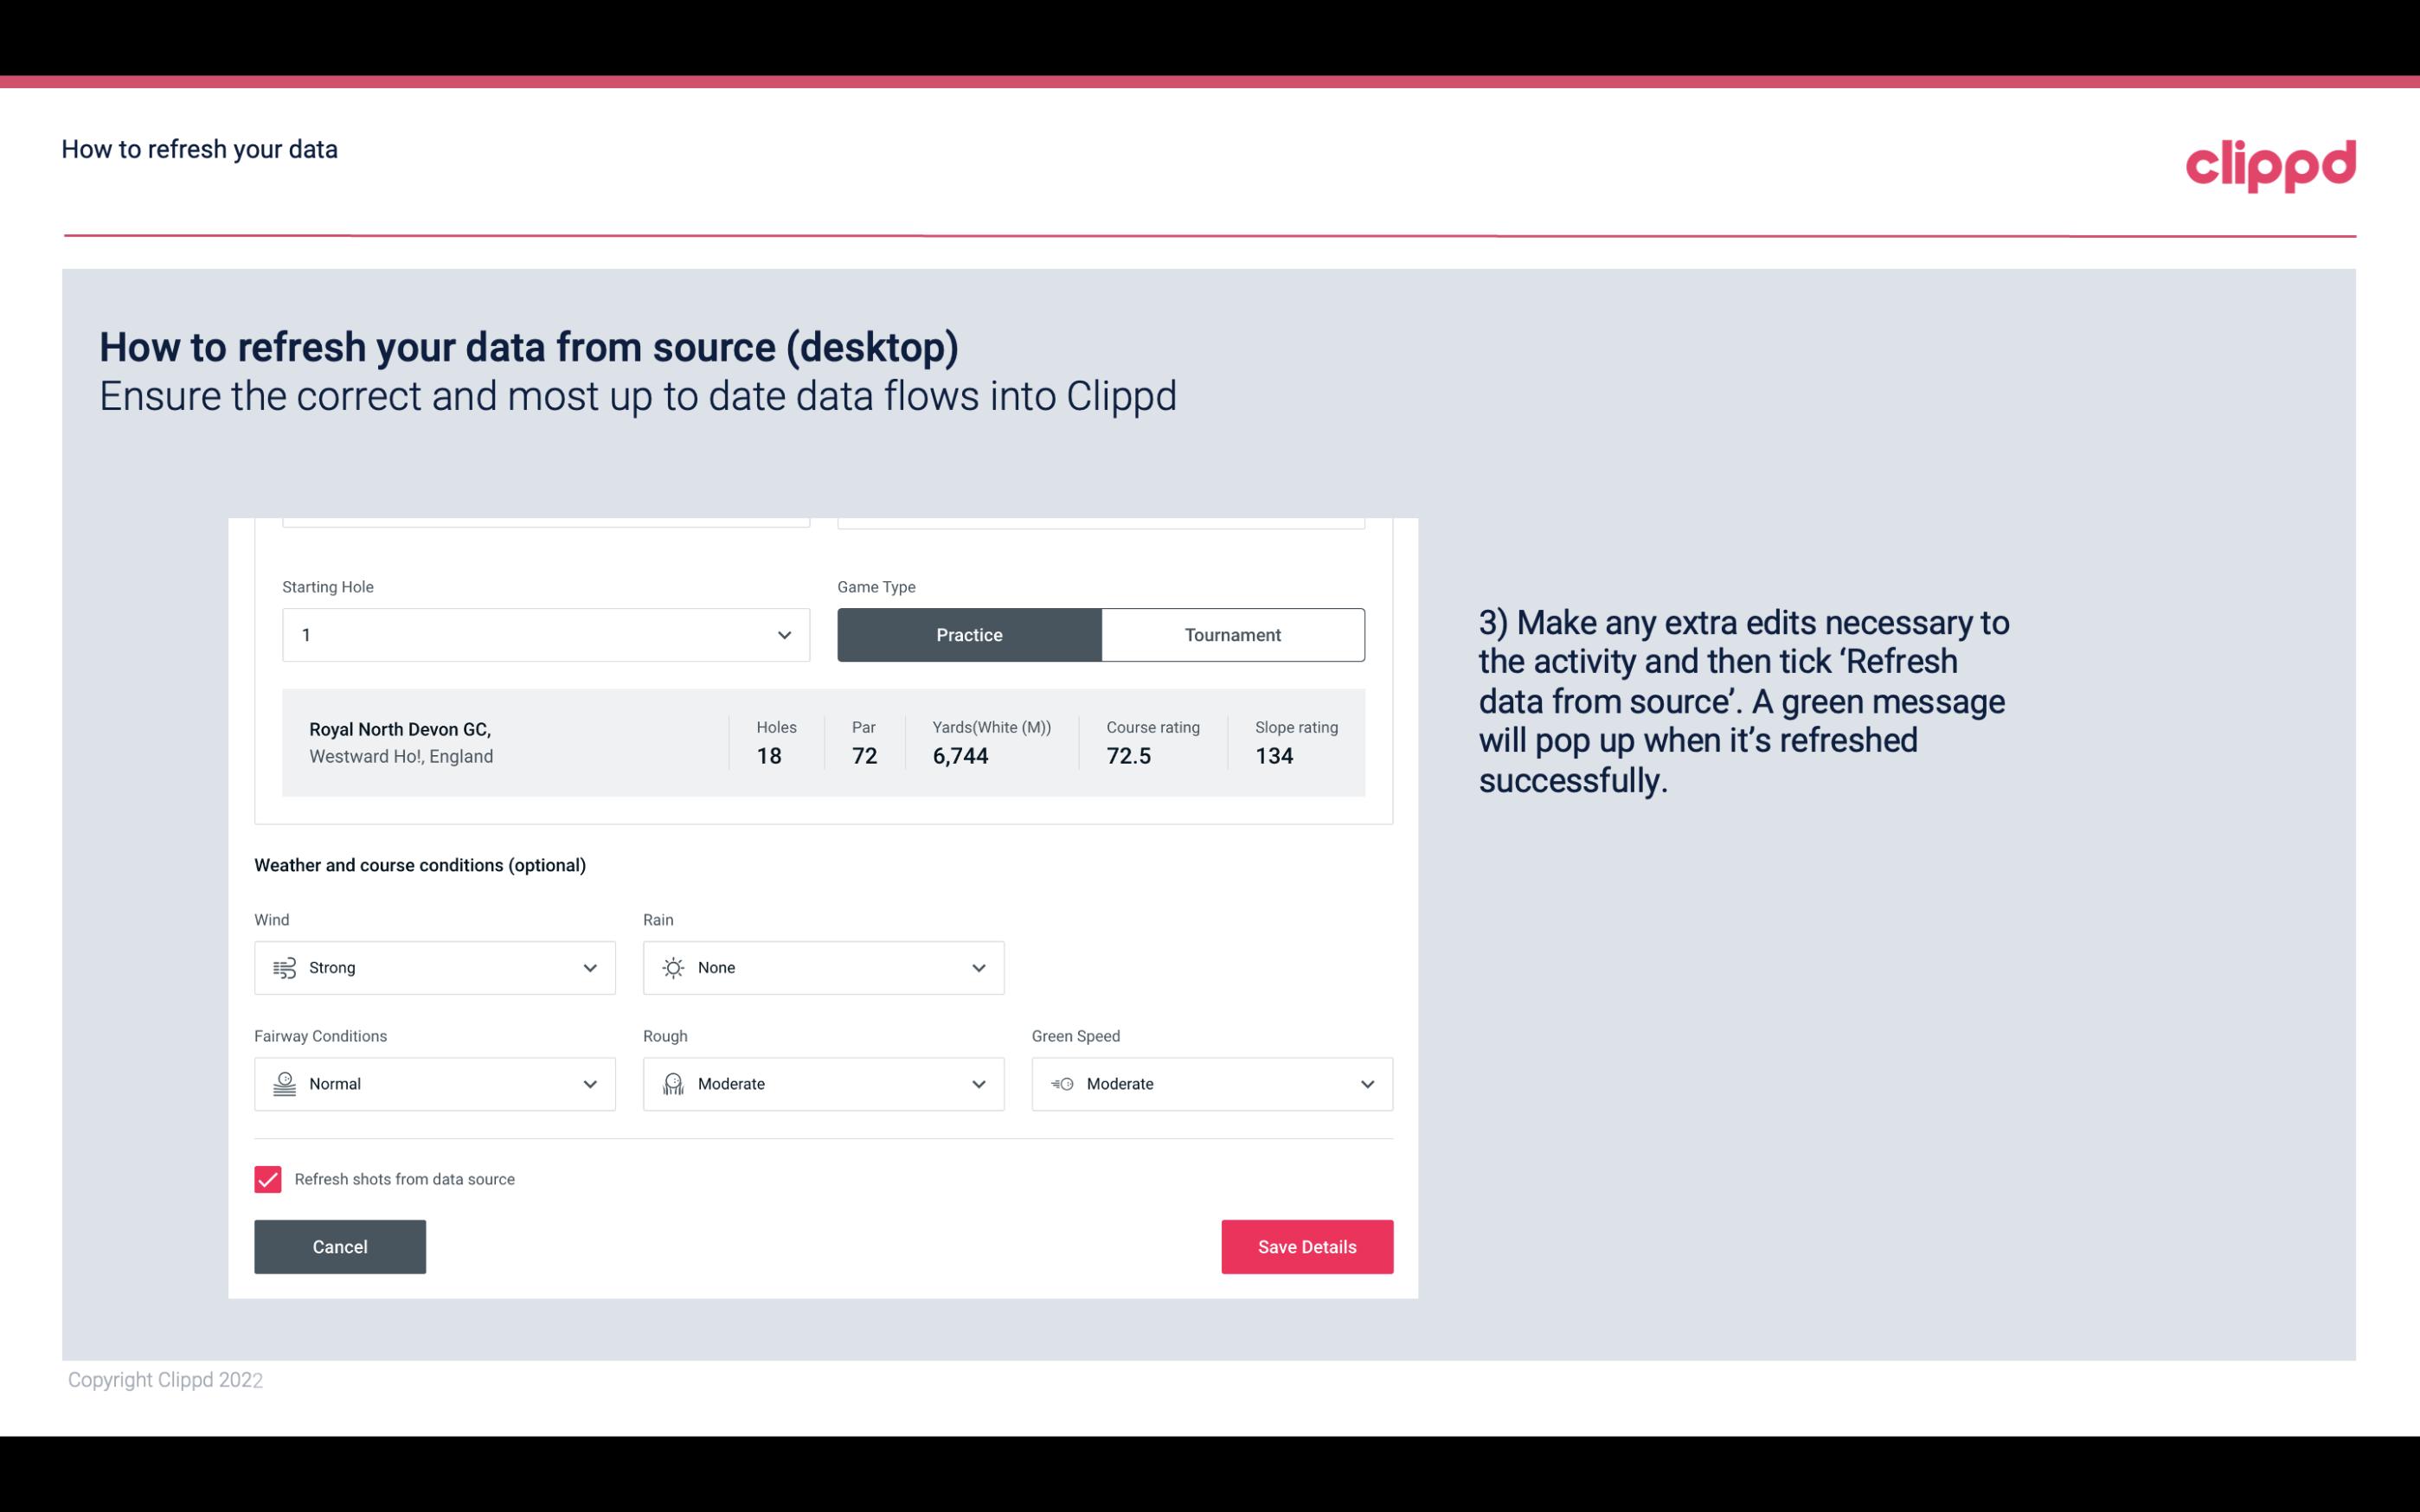Select the Tournament game type toggle
Viewport: 2420px width, 1512px height.
click(1232, 634)
